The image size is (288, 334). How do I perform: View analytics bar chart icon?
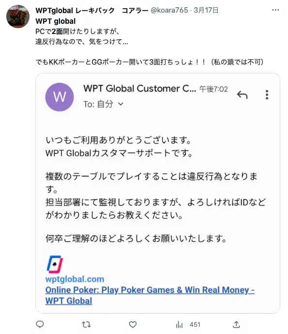click(x=179, y=324)
